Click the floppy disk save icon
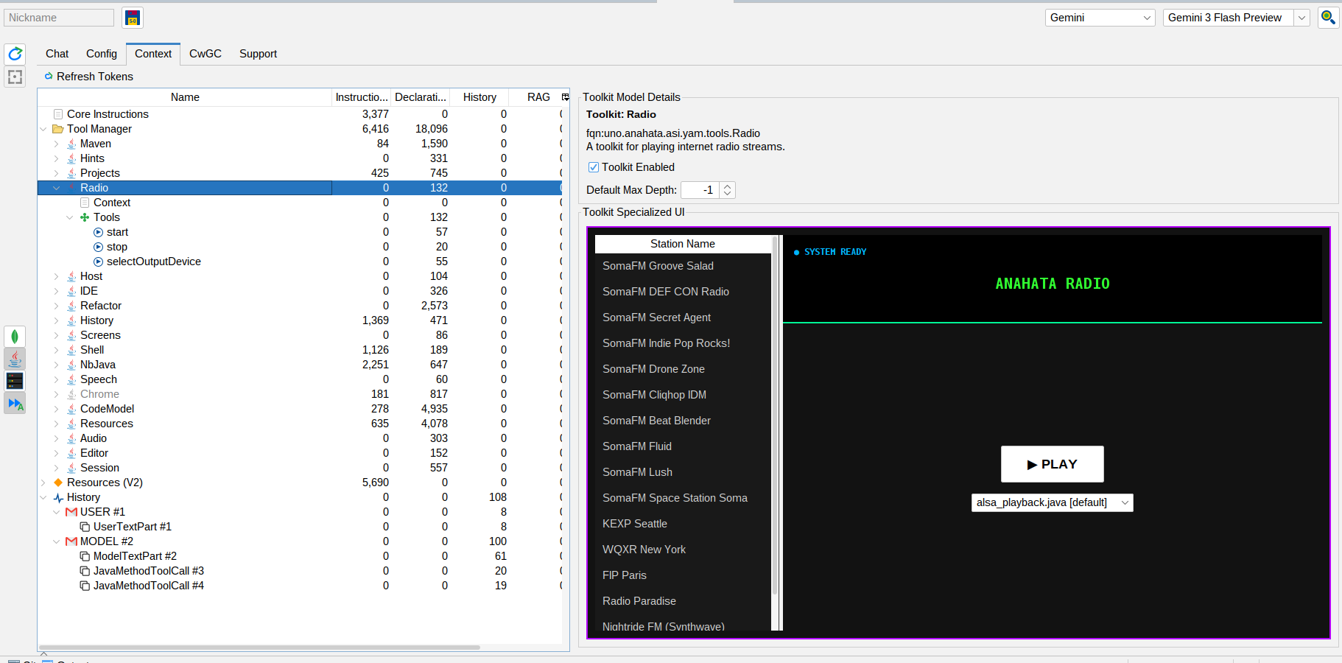This screenshot has width=1342, height=663. 133,18
